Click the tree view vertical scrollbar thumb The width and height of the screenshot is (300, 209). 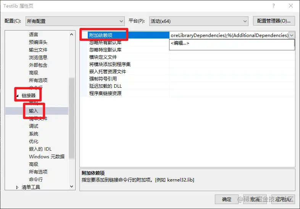(71, 118)
